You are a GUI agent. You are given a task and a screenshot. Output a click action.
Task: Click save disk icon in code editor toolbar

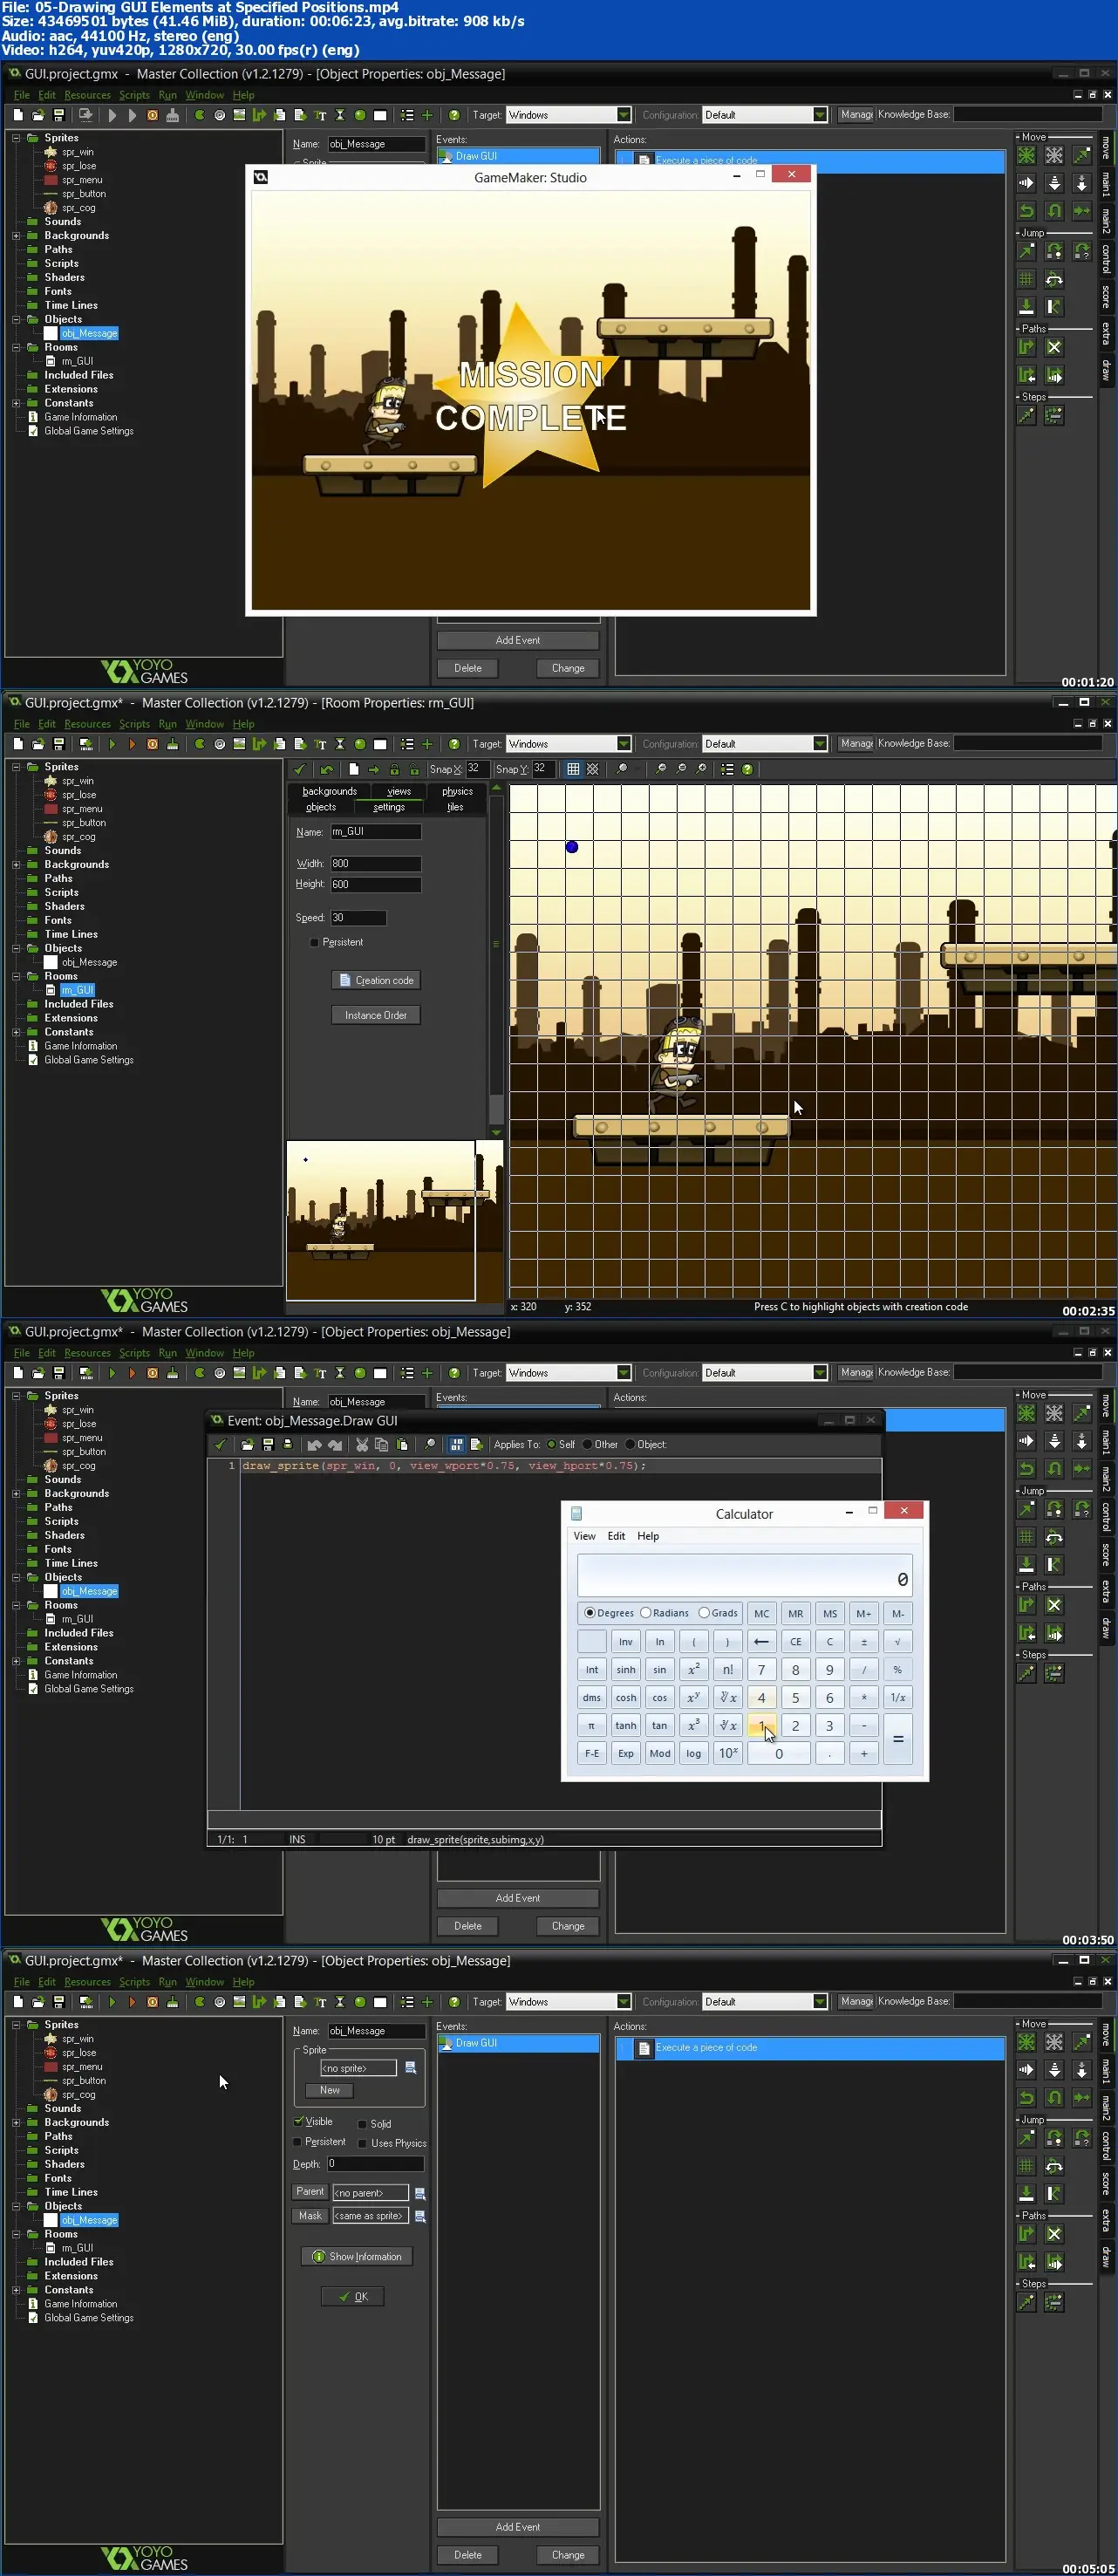pos(267,1444)
